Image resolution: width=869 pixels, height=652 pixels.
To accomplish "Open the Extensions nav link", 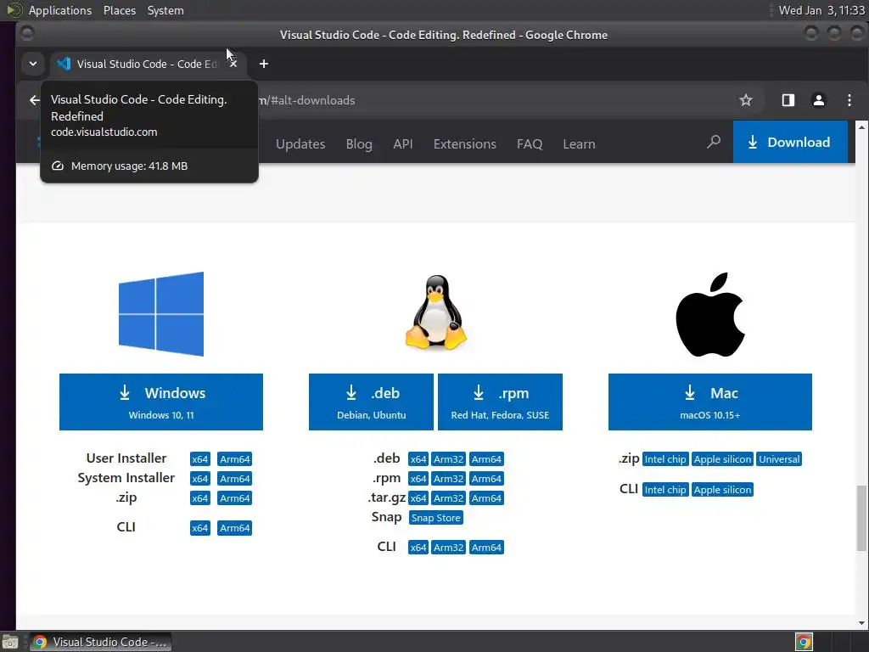I will tap(465, 144).
